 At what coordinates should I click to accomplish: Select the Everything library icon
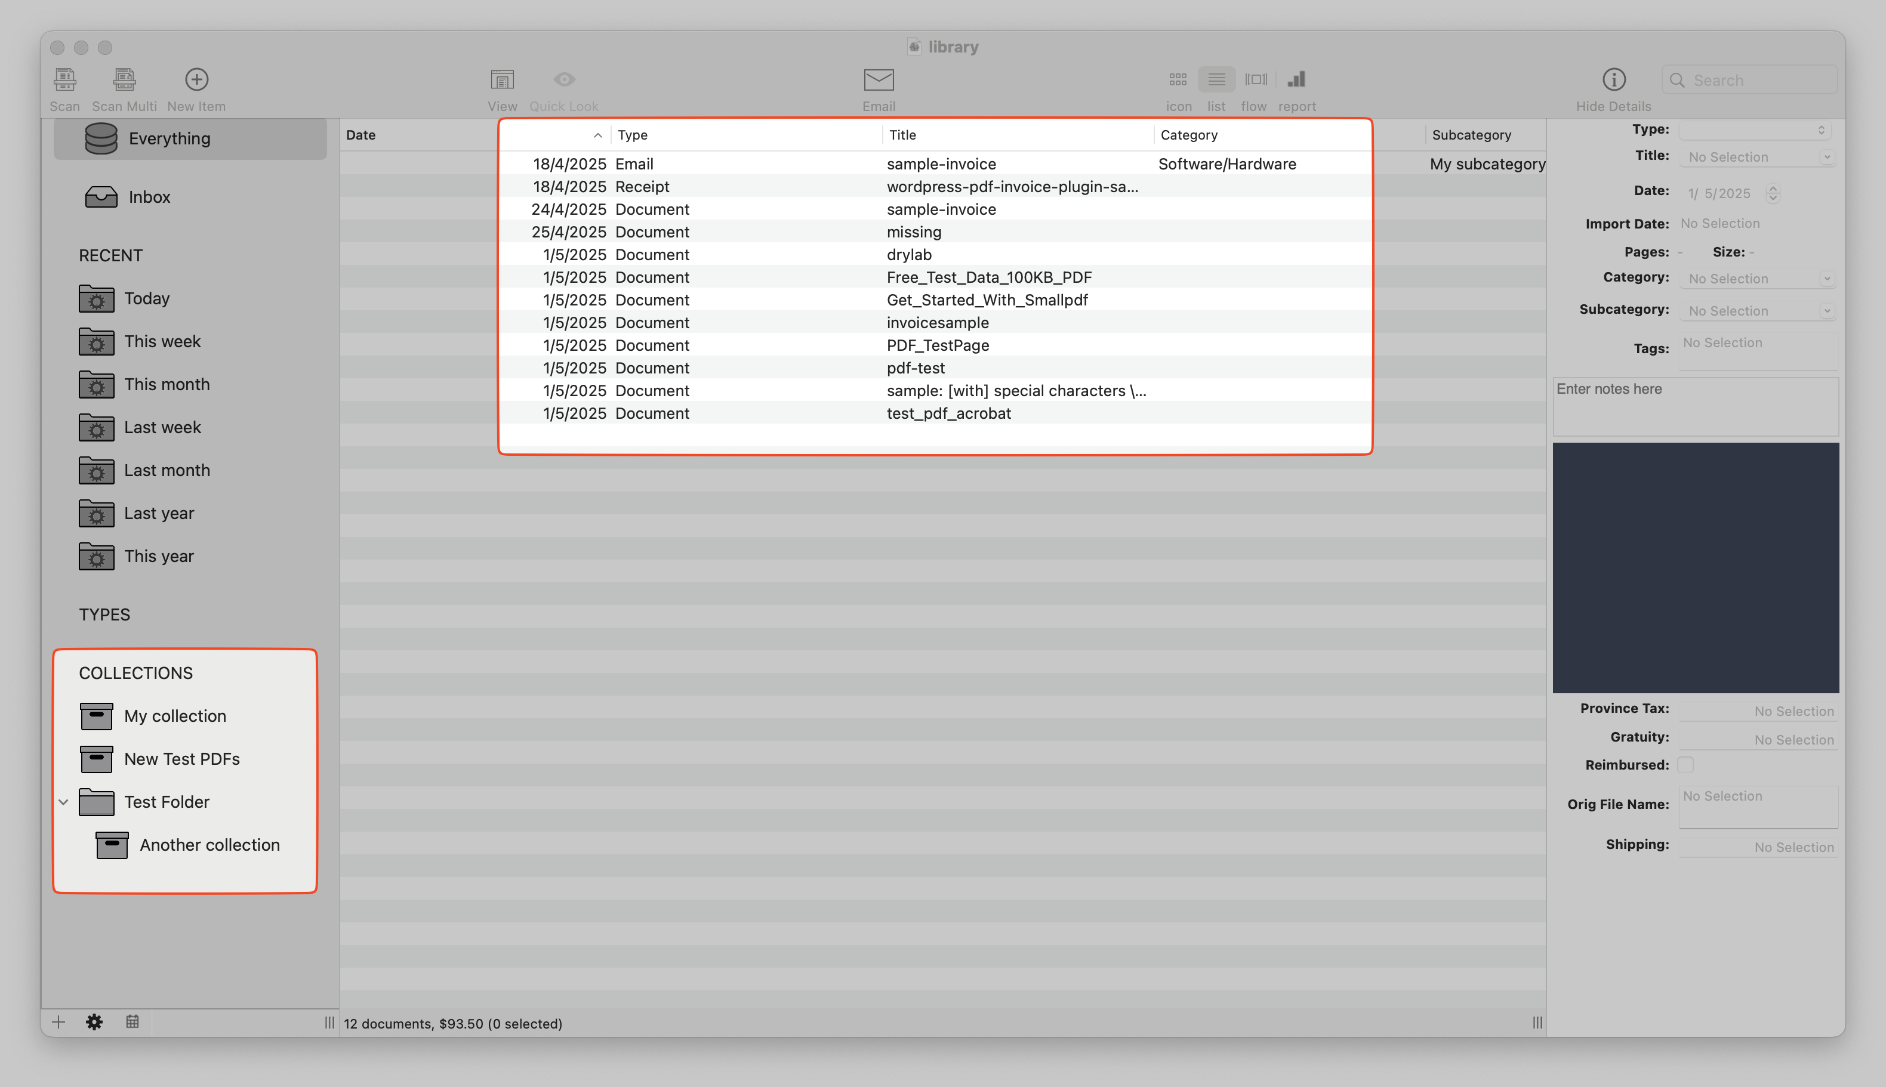[101, 138]
